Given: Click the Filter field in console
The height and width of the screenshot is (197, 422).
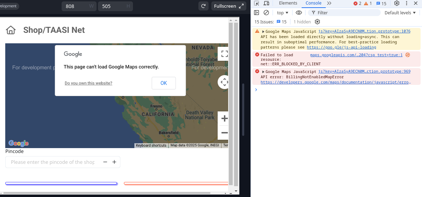Looking at the screenshot, I should click(344, 13).
